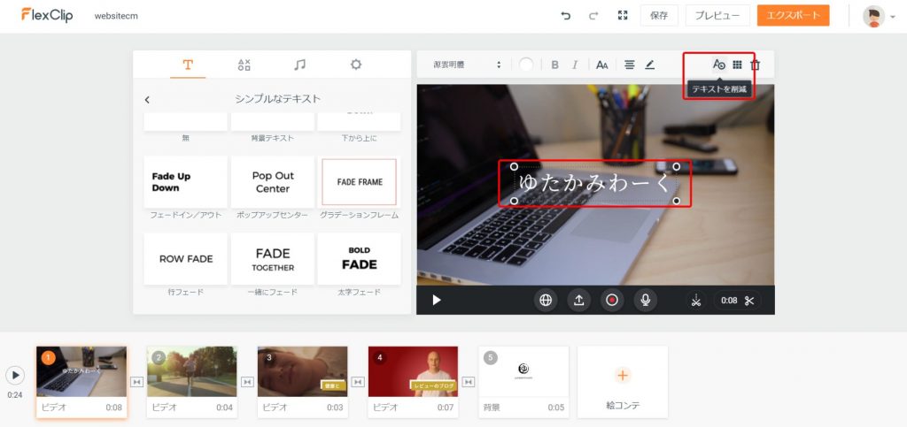The width and height of the screenshot is (907, 427).
Task: Start screen recording with the red record button
Action: pyautogui.click(x=611, y=300)
